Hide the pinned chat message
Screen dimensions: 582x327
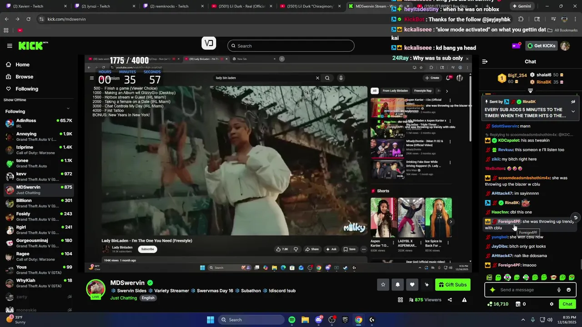[x=573, y=102]
